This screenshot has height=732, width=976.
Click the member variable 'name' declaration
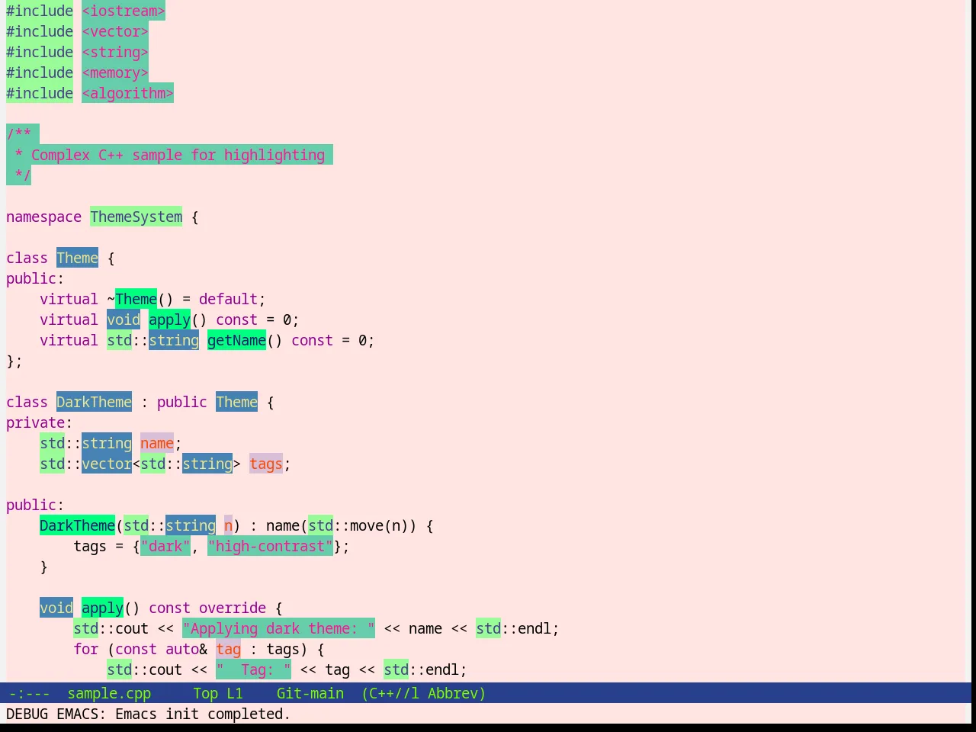(x=157, y=443)
